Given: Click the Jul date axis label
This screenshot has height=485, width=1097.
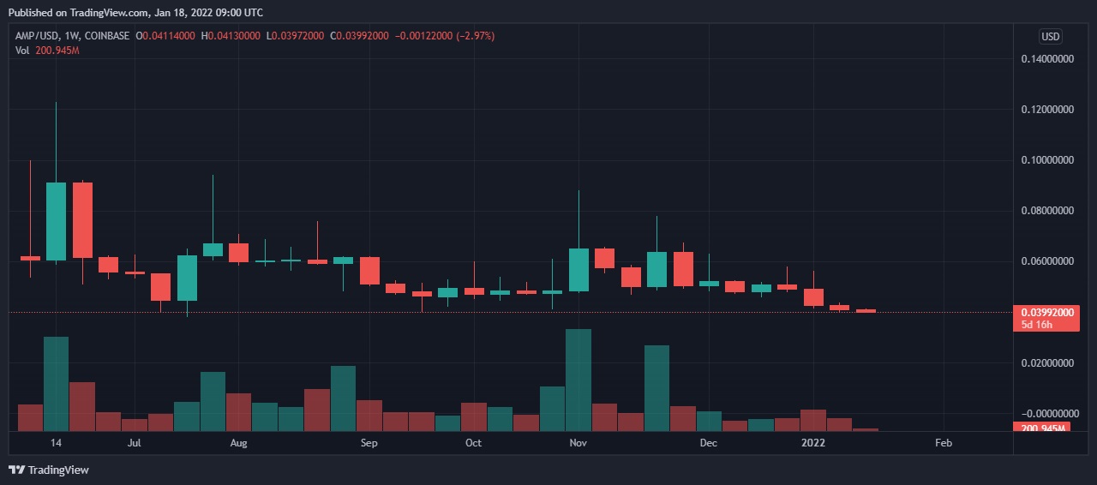Looking at the screenshot, I should (x=134, y=443).
